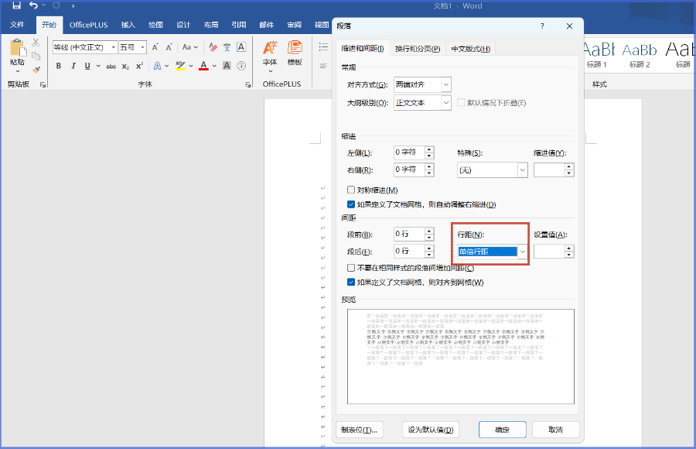Open the OfficePLUS 模板 template icon
This screenshot has height=449, width=696.
pos(295,52)
